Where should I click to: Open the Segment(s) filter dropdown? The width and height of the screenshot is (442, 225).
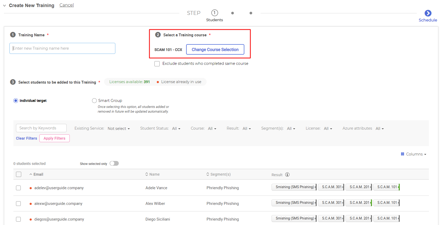click(x=291, y=129)
